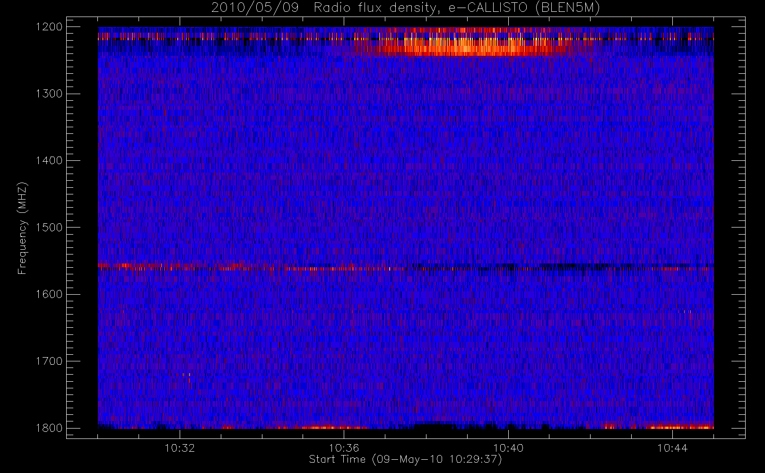The width and height of the screenshot is (765, 473).
Task: Click the 10:40 time tick label
Action: [x=508, y=448]
